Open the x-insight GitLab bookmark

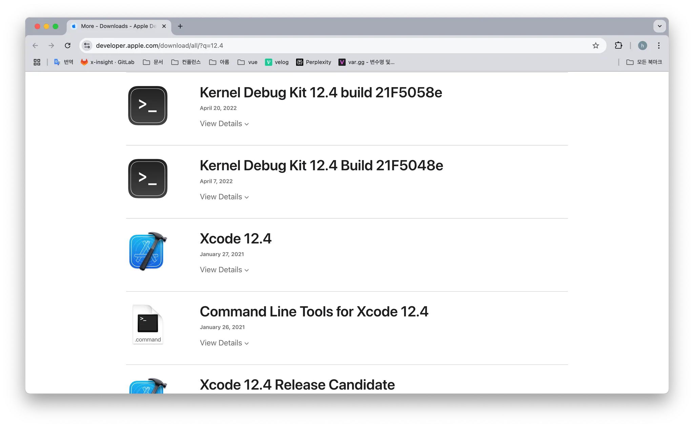point(107,62)
